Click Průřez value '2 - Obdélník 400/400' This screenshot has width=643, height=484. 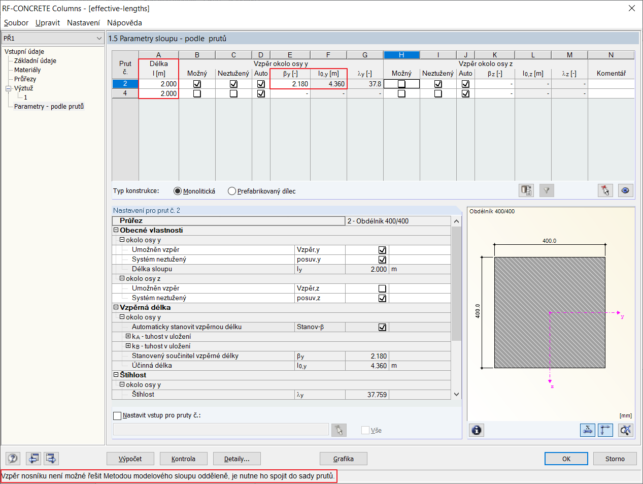398,221
